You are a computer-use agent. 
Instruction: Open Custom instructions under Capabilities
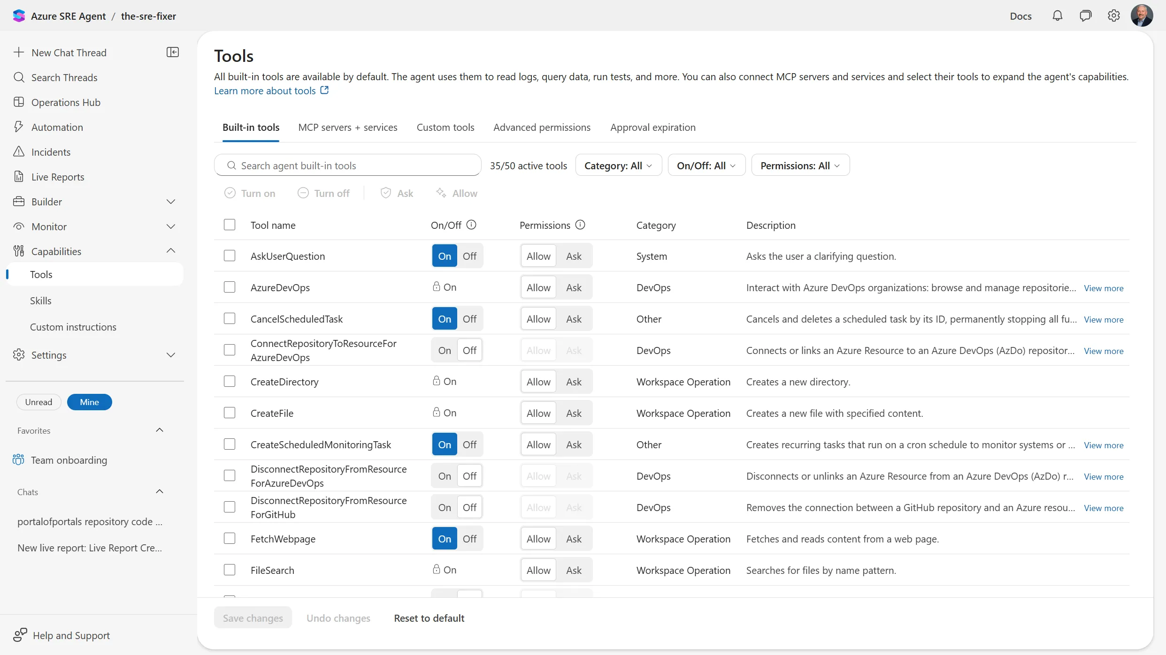point(73,327)
